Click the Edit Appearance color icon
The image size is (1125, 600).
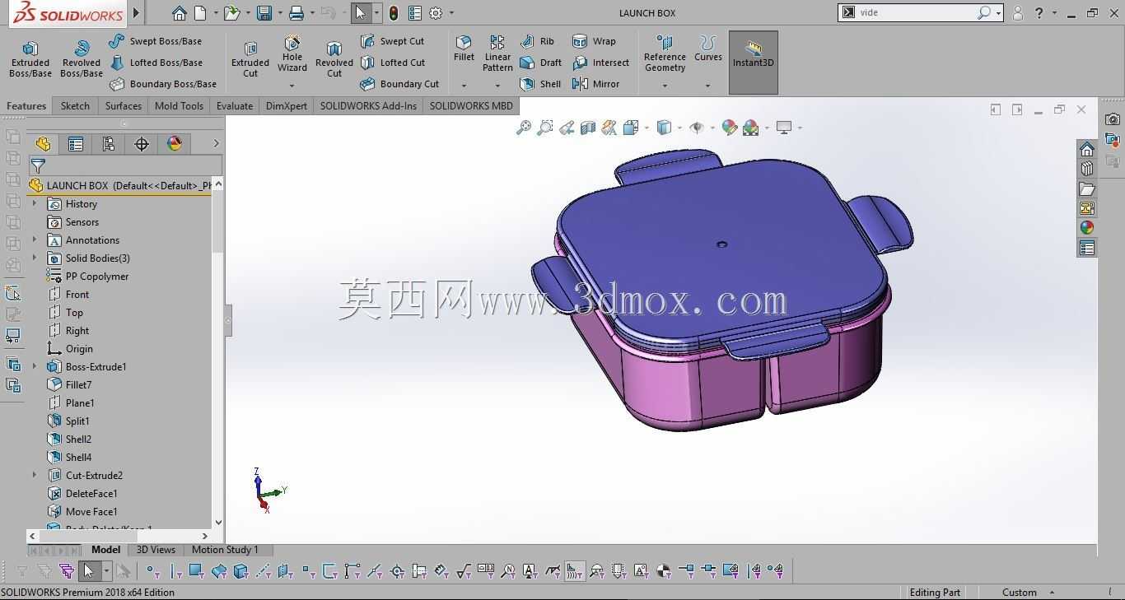729,128
